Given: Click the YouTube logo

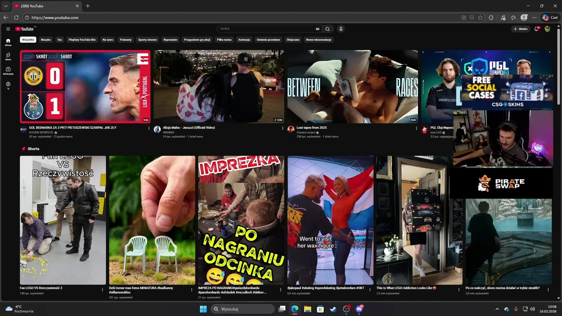Looking at the screenshot, I should click(25, 29).
